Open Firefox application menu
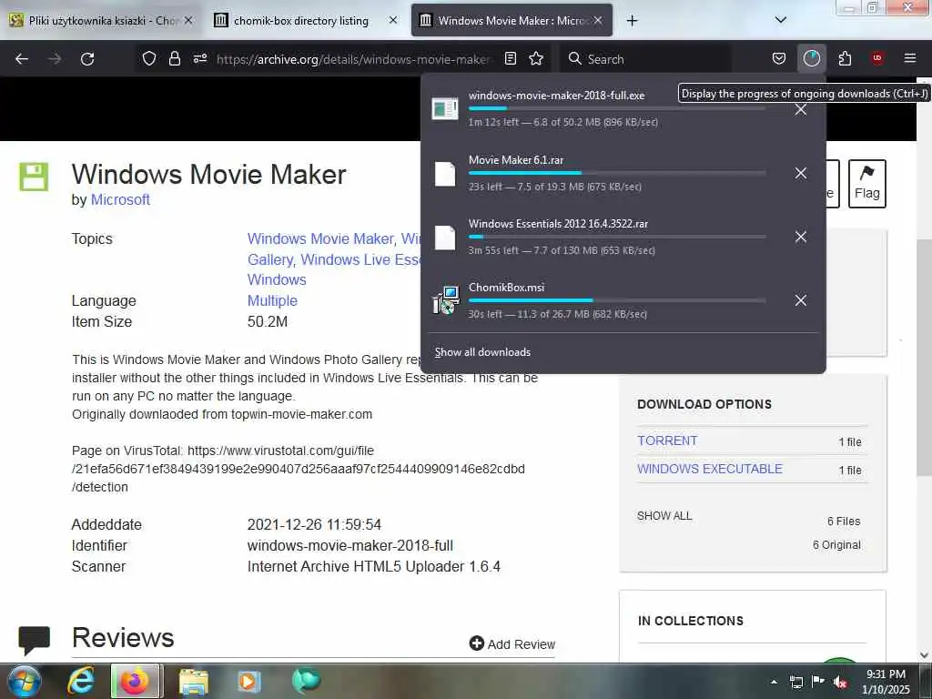 point(909,58)
